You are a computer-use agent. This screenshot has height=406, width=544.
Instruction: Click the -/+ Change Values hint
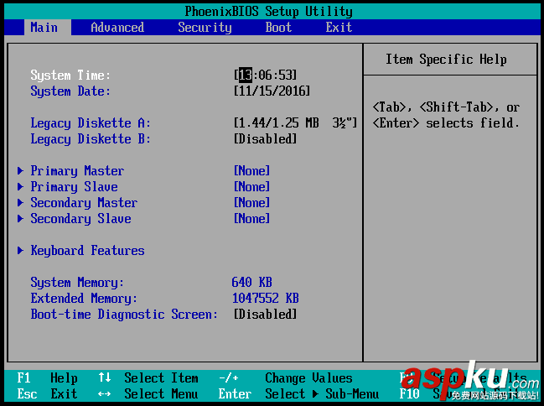(x=286, y=377)
